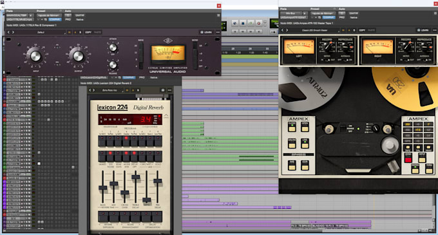
Task: Open Lexicon 224 more-options (…) menu
Action: coord(169,90)
